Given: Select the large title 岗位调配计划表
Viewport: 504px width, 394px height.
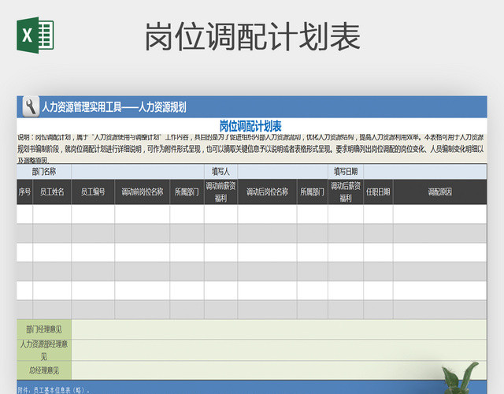Looking at the screenshot, I should [x=253, y=36].
